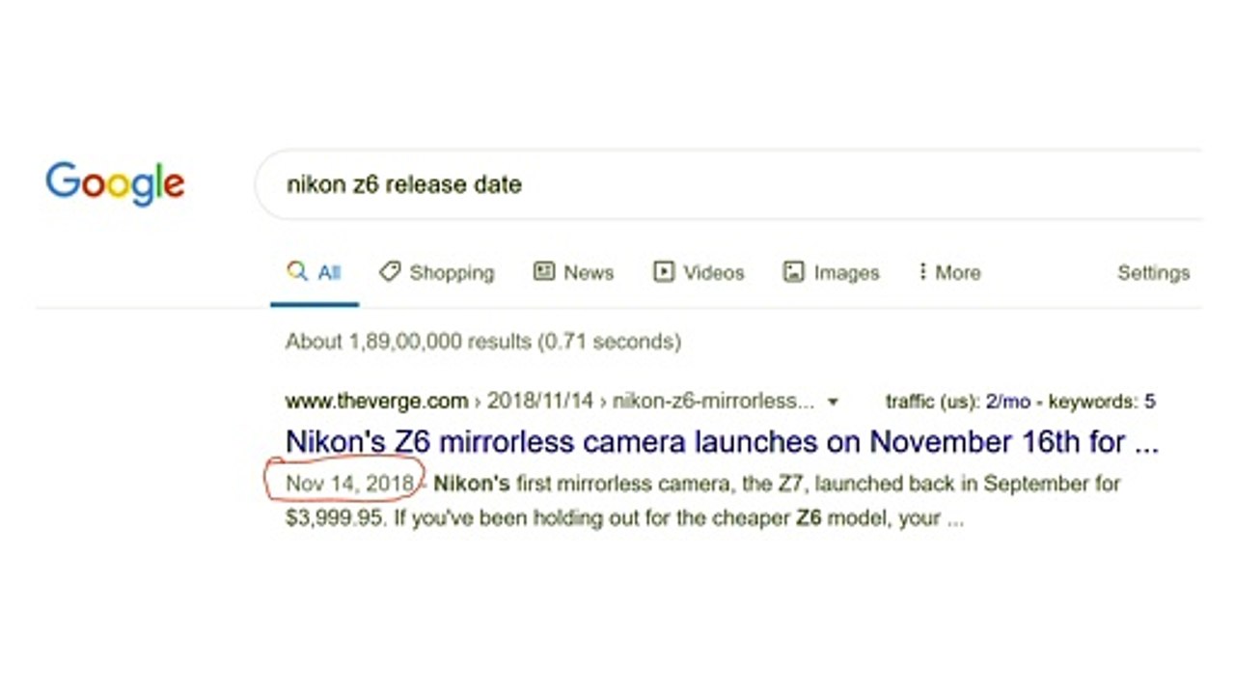Click the traffic (us) keywords stats text

[x=1021, y=402]
